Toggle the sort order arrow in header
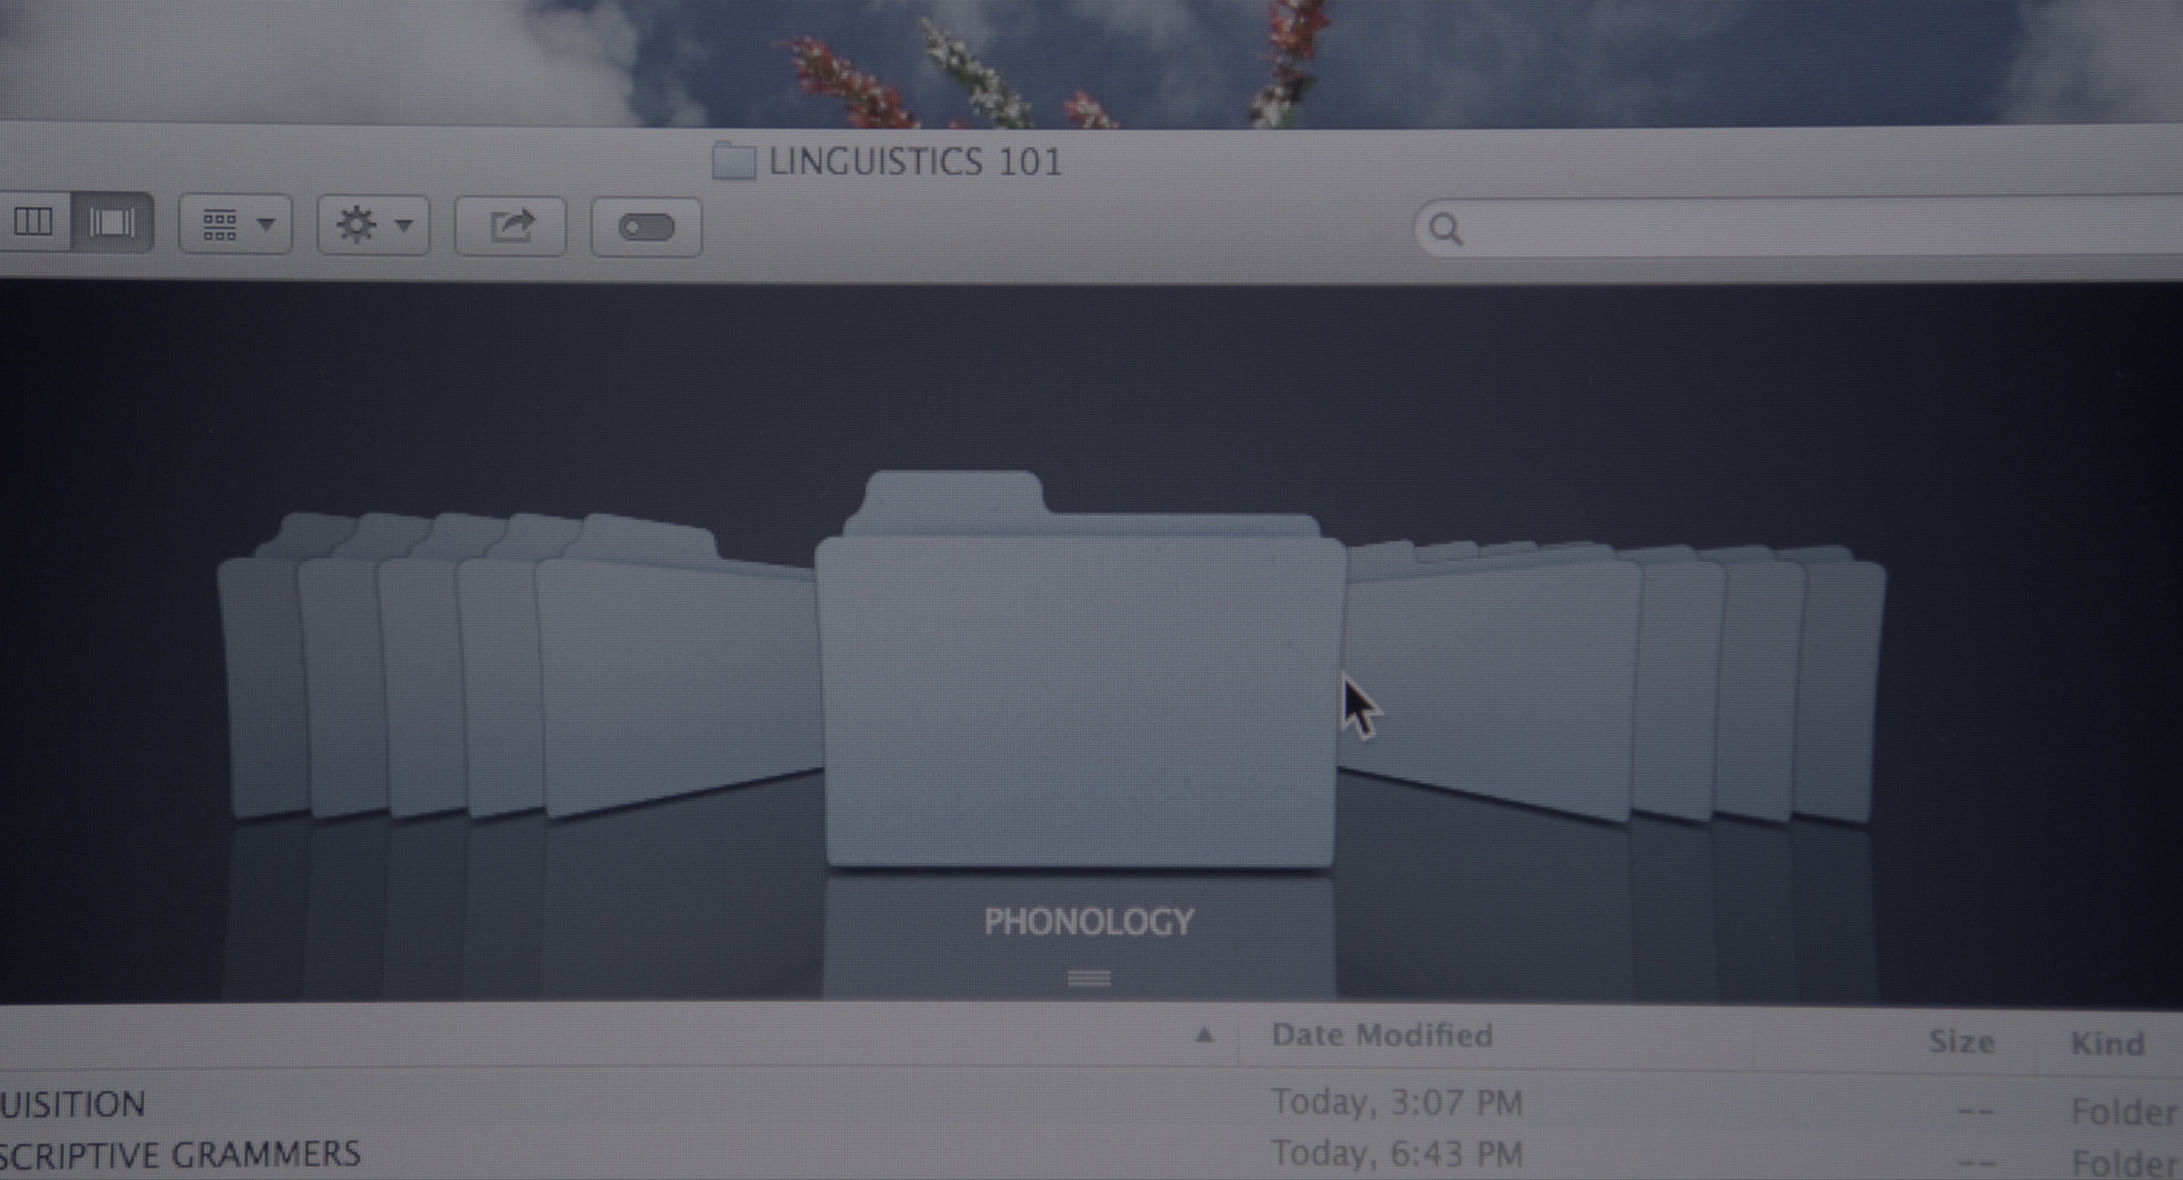Viewport: 2183px width, 1180px height. 1204,1034
